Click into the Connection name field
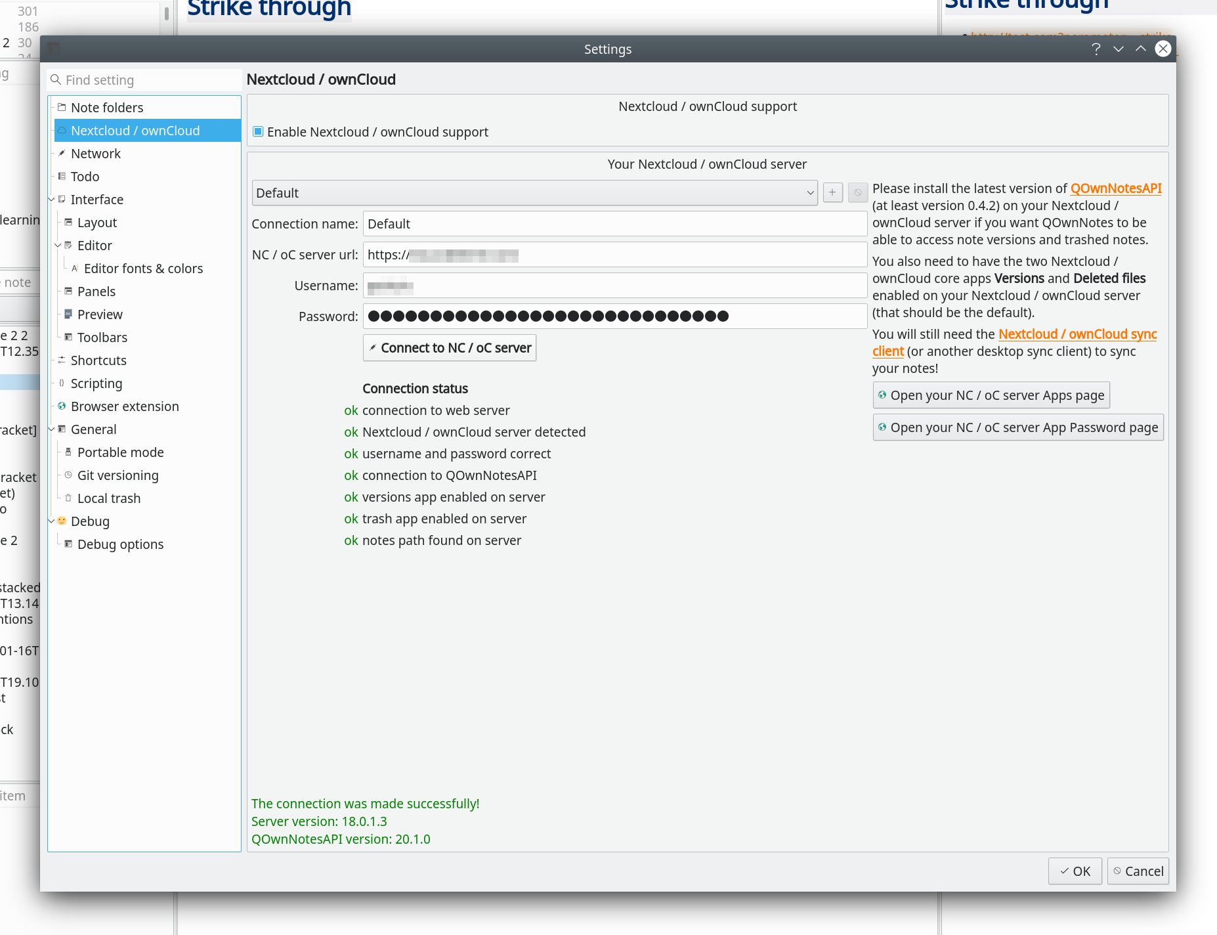 [x=614, y=224]
